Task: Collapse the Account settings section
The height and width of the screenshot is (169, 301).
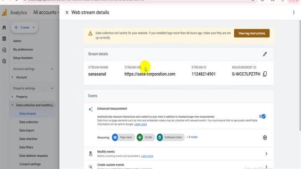Action: (x=52, y=69)
